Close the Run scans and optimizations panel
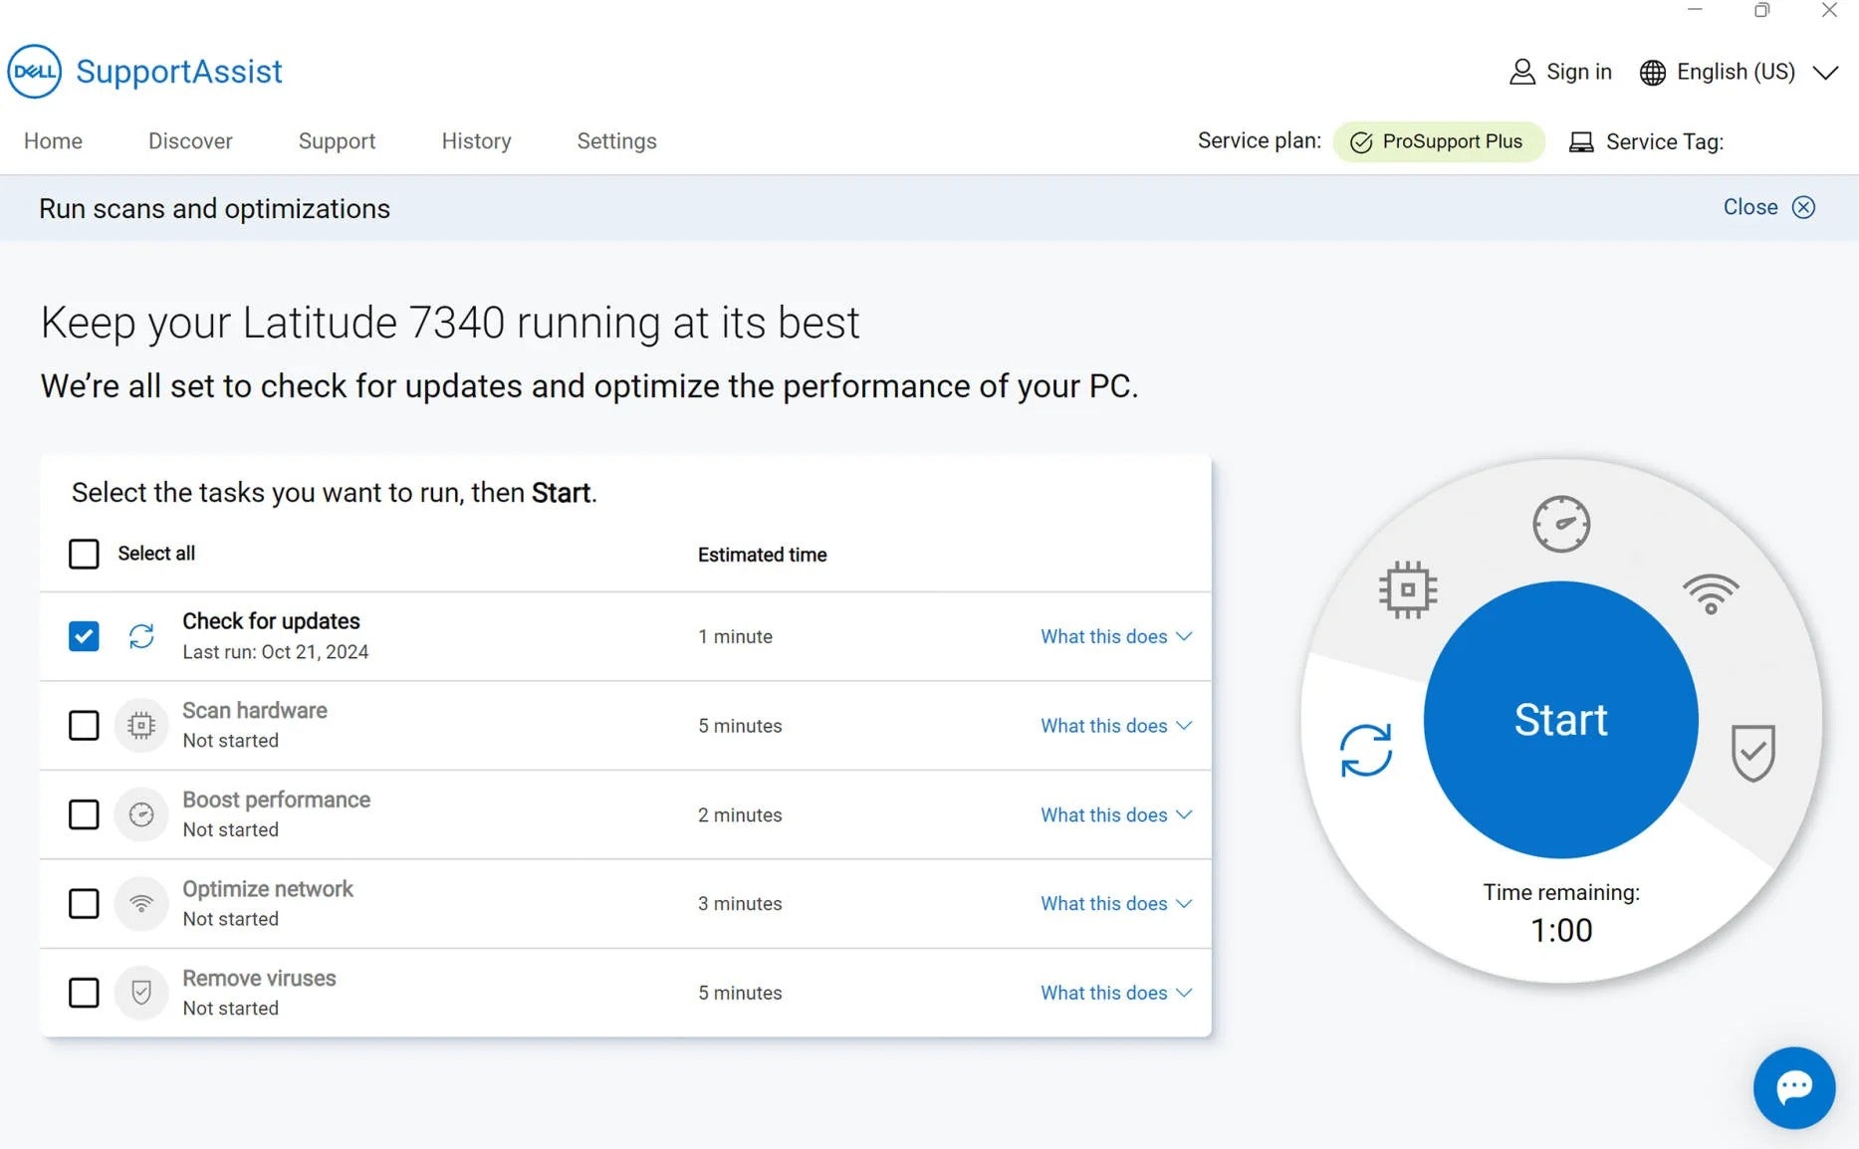1859x1149 pixels. click(1768, 207)
